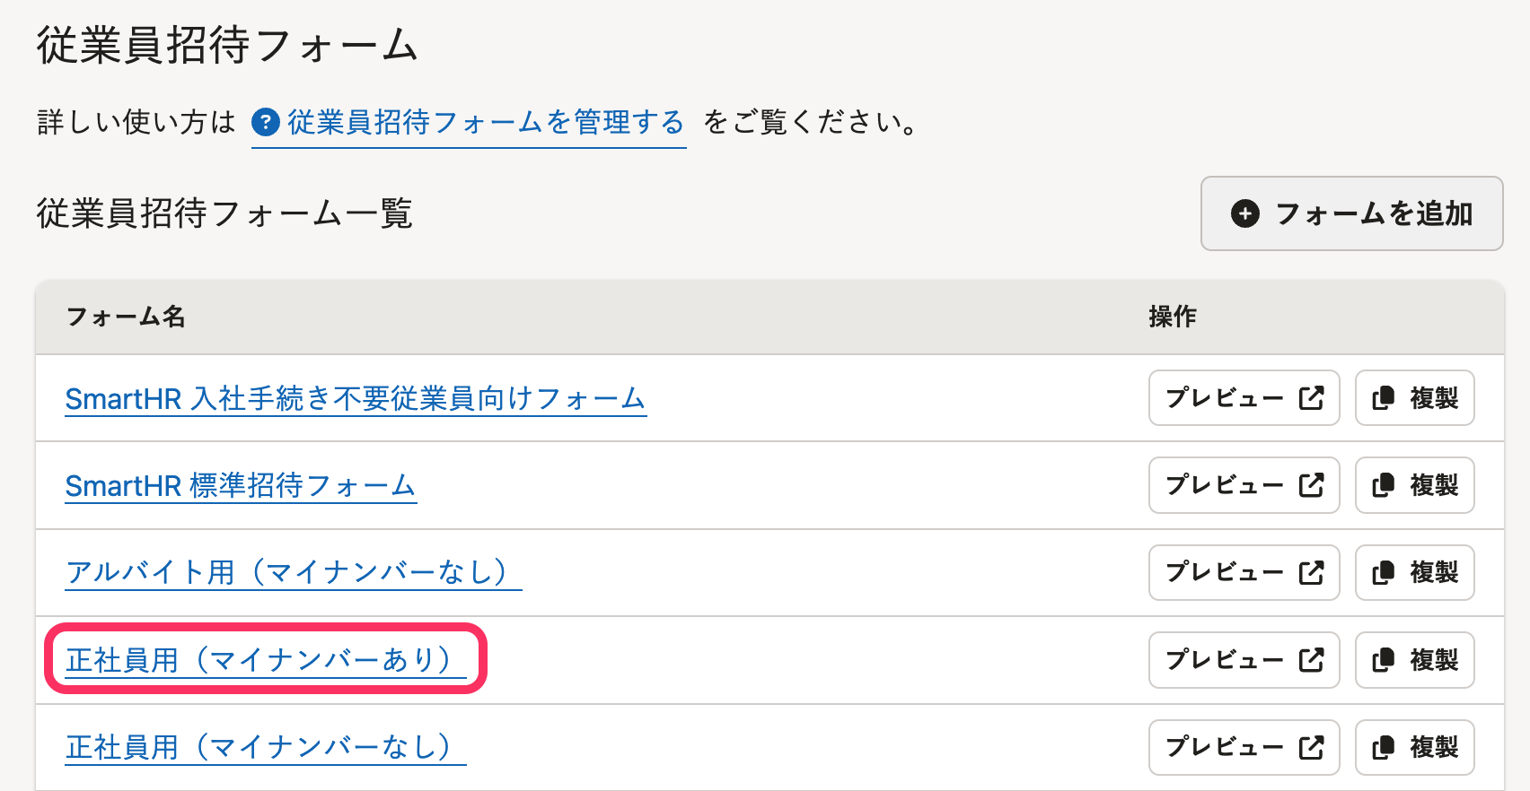Duplicate the 正社員用（マイナンバーなし） form

[1415, 747]
